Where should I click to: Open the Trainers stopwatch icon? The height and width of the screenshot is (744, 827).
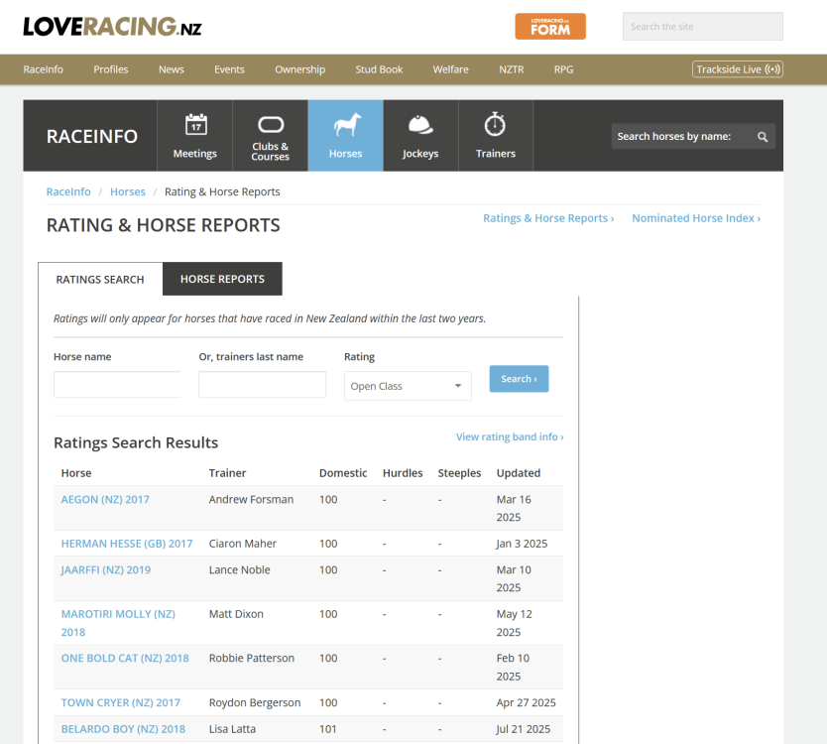point(495,125)
